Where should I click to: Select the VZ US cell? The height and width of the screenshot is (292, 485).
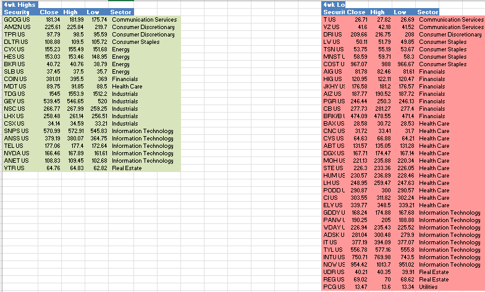[x=334, y=27]
